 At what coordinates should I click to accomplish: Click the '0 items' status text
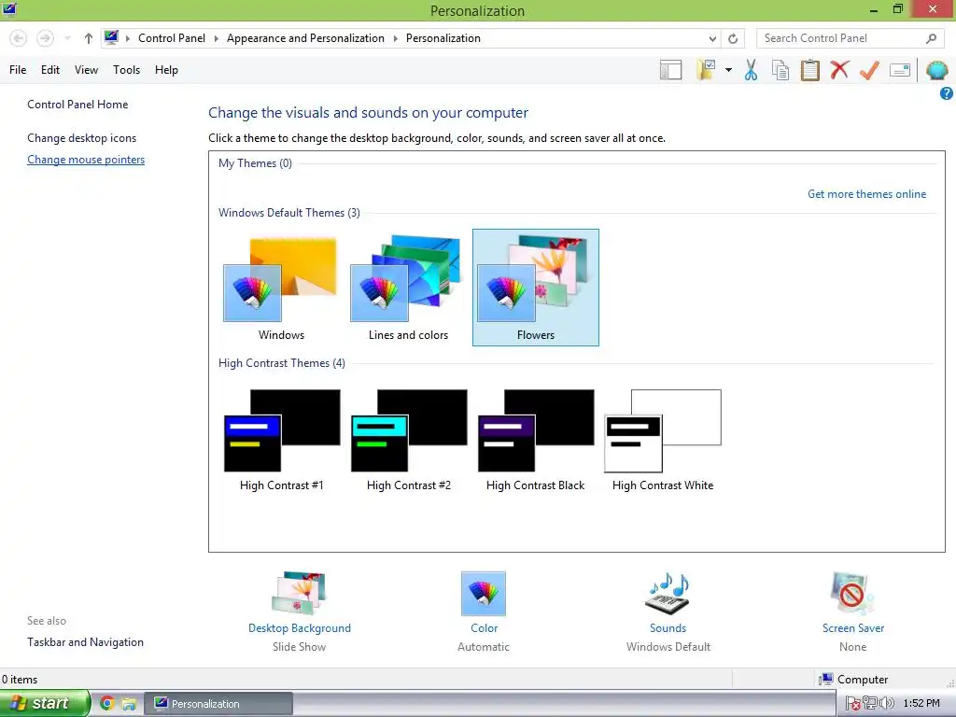pos(20,680)
